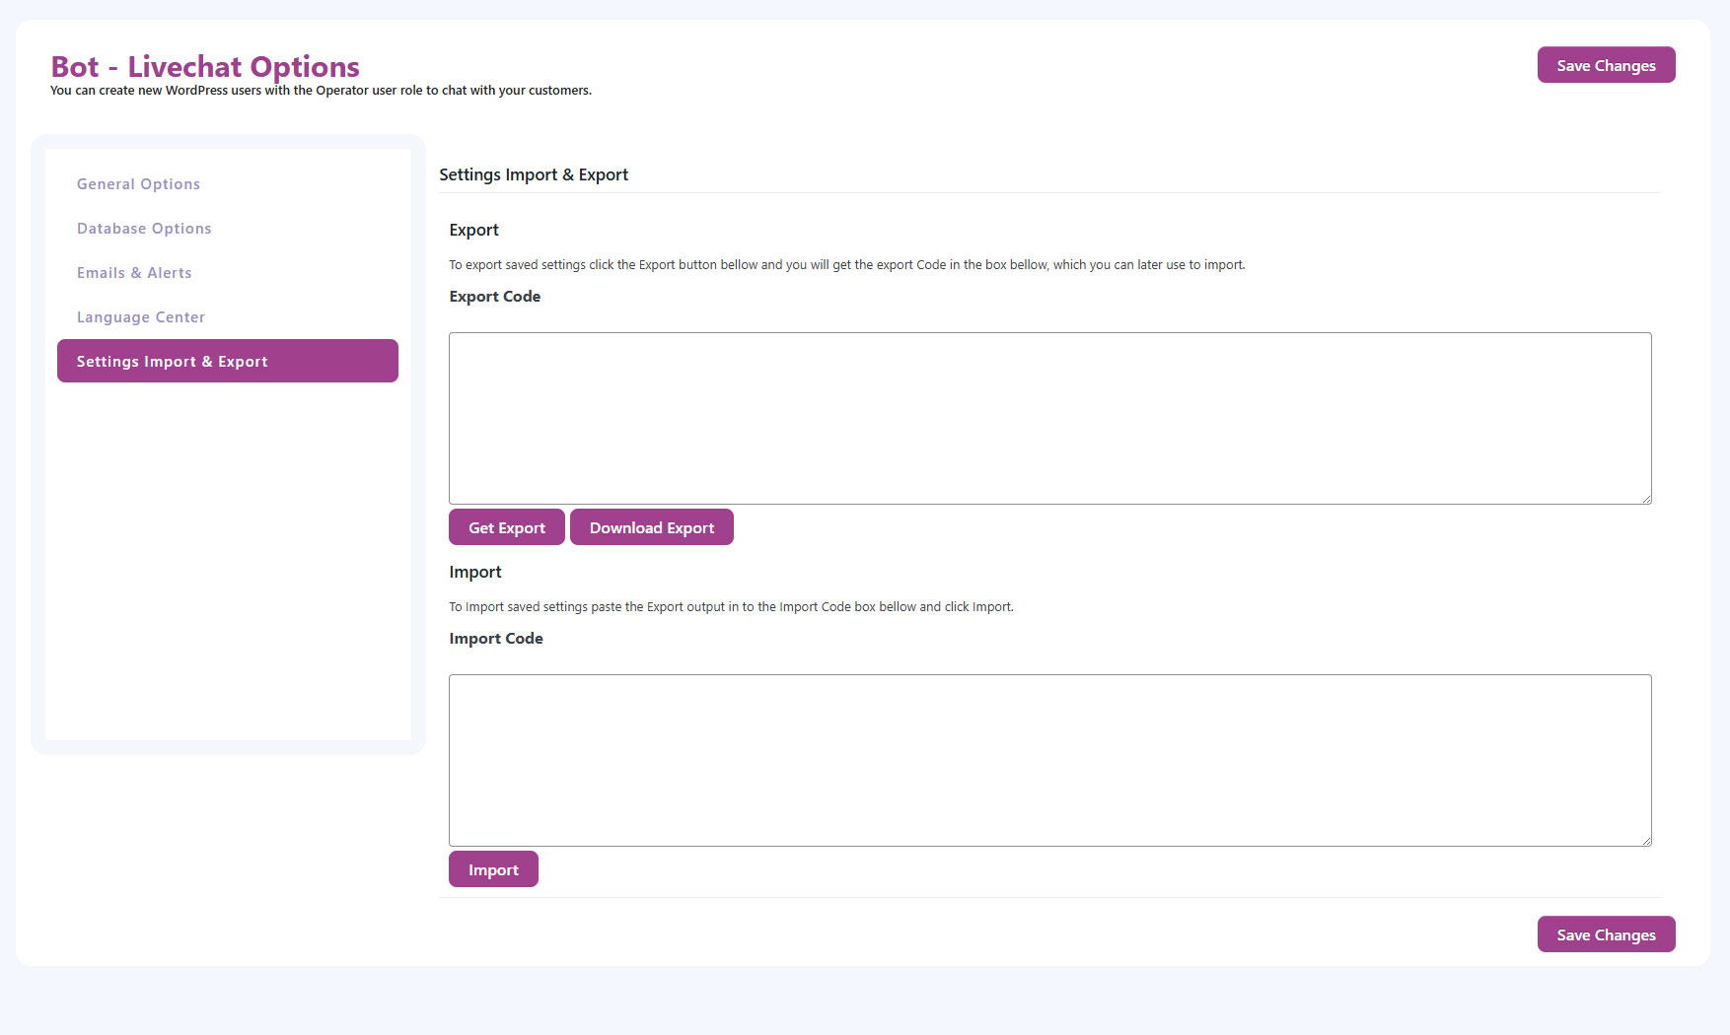The height and width of the screenshot is (1035, 1730).
Task: Click the Bot - Livechat Options page title
Action: pos(205,66)
